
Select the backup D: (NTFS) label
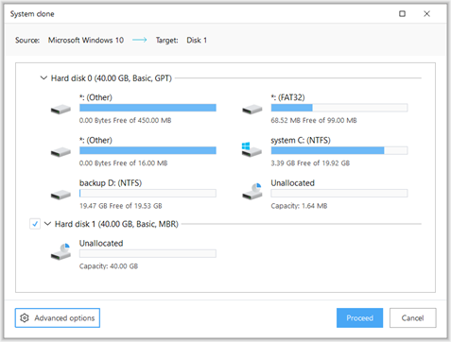coord(111,183)
